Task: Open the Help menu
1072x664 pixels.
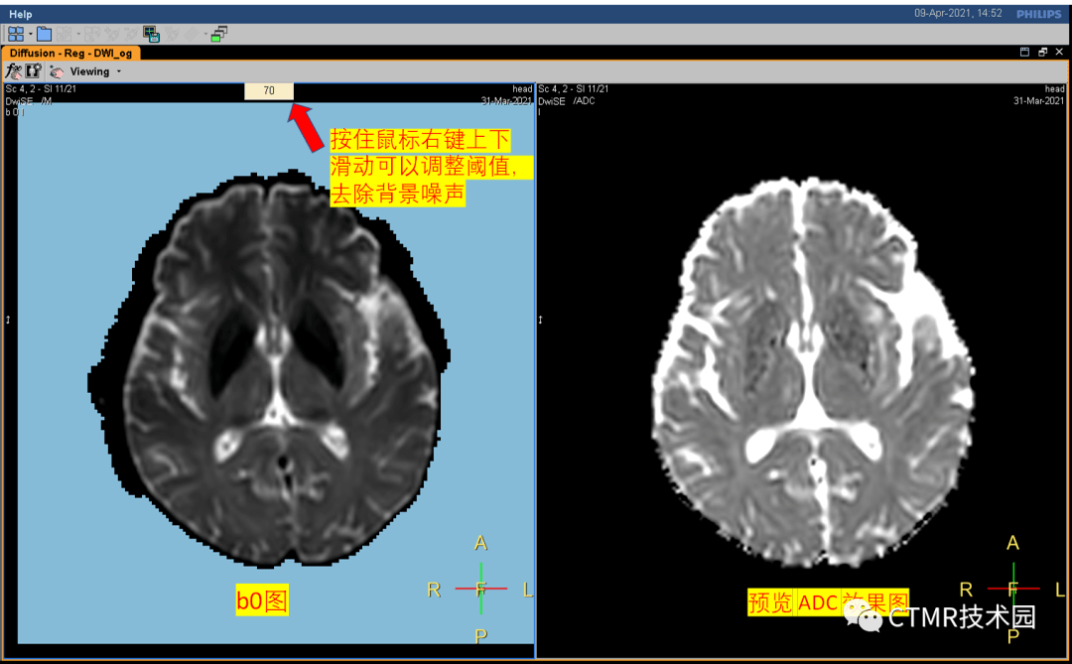Action: click(20, 14)
